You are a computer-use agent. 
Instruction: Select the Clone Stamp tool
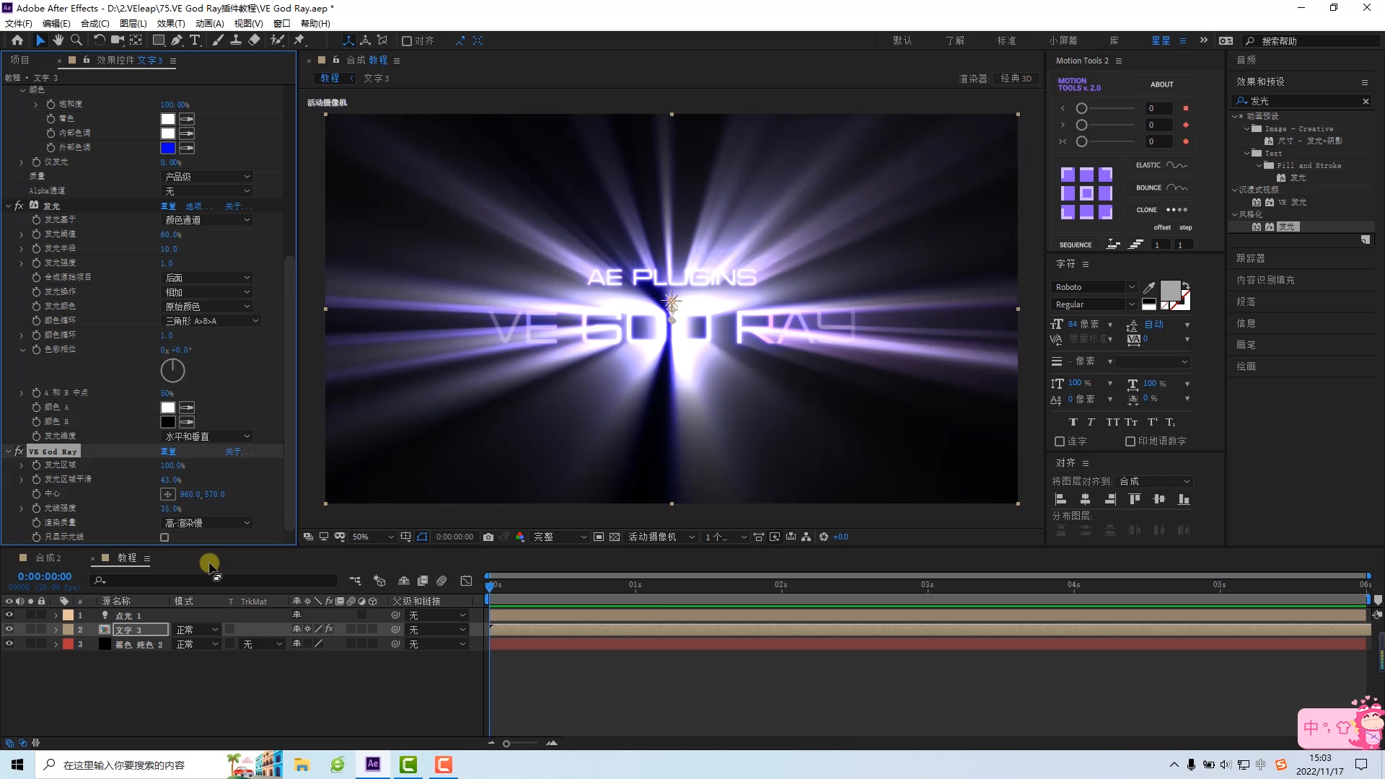click(x=236, y=40)
